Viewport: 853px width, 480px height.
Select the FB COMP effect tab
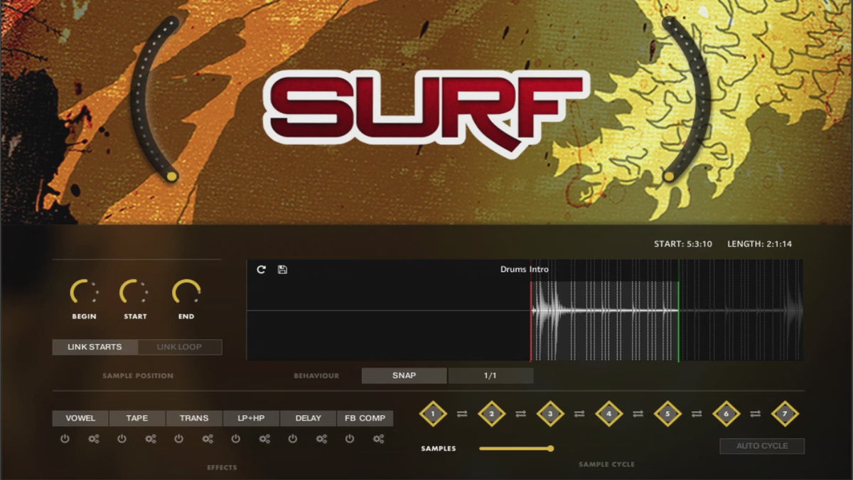(x=365, y=418)
